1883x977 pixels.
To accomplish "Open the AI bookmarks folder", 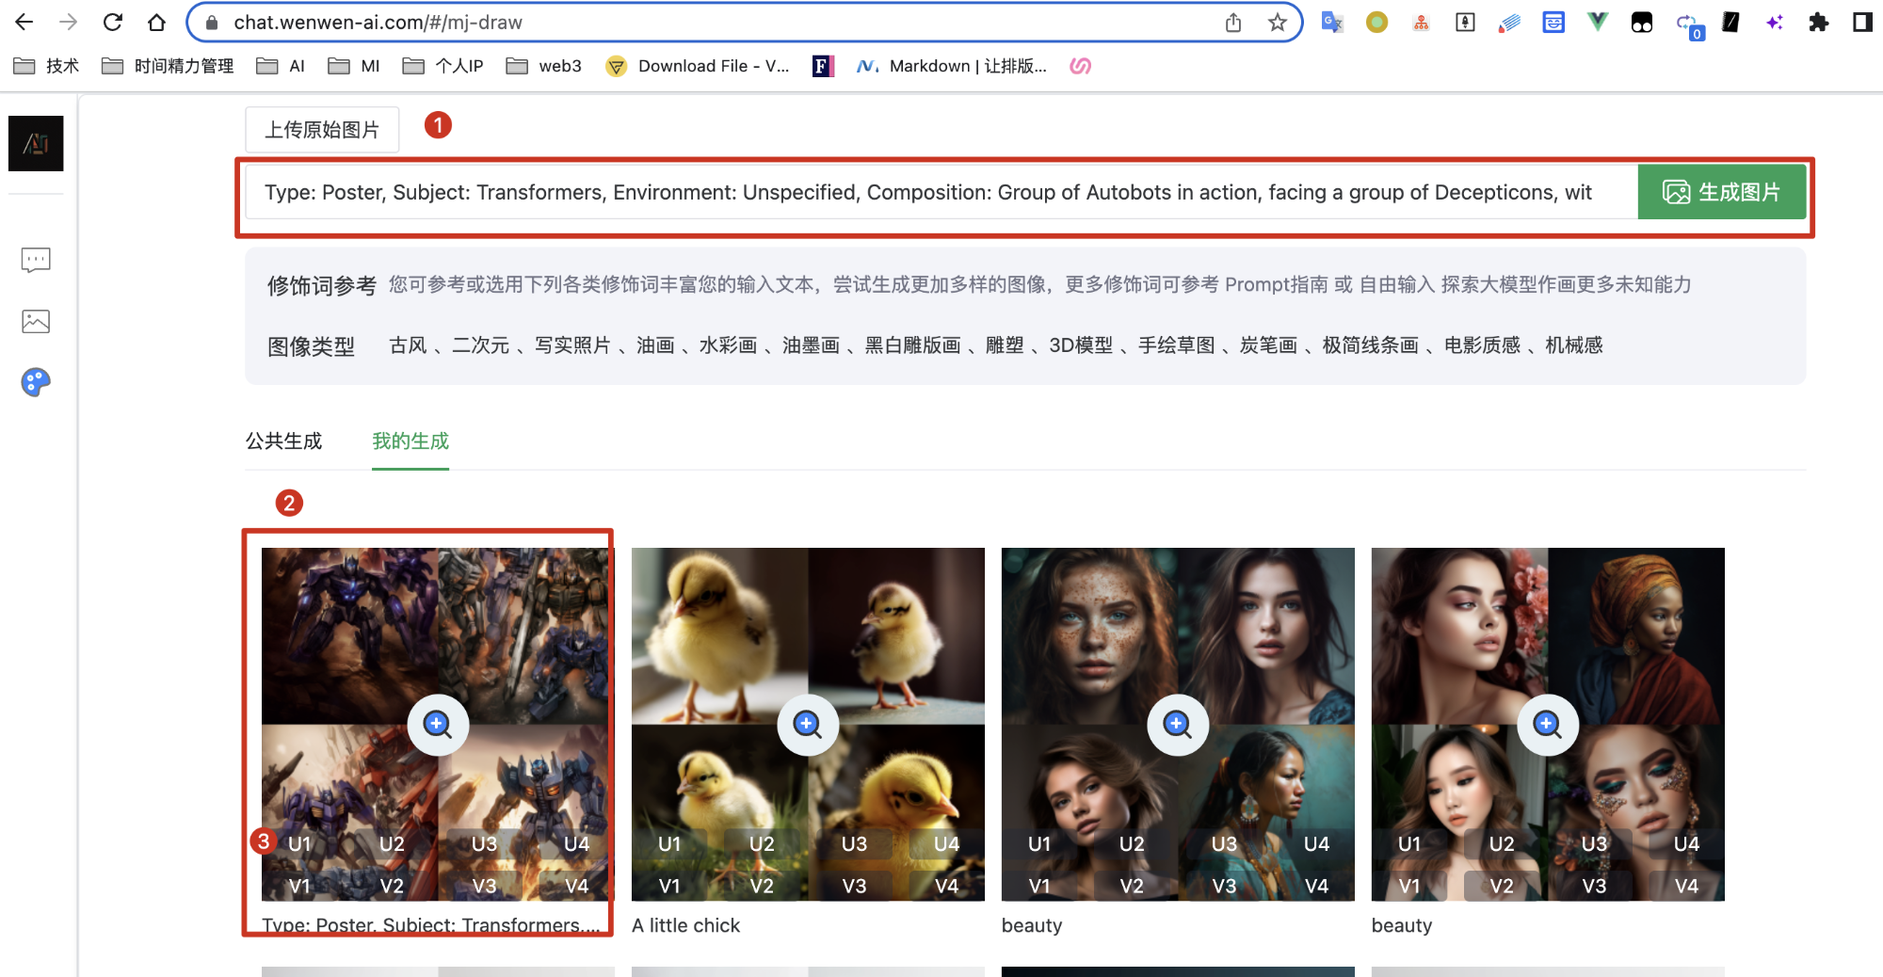I will coord(282,66).
